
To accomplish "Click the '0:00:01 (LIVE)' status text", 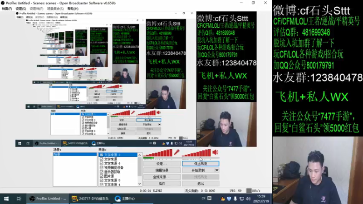I will click(x=151, y=191).
